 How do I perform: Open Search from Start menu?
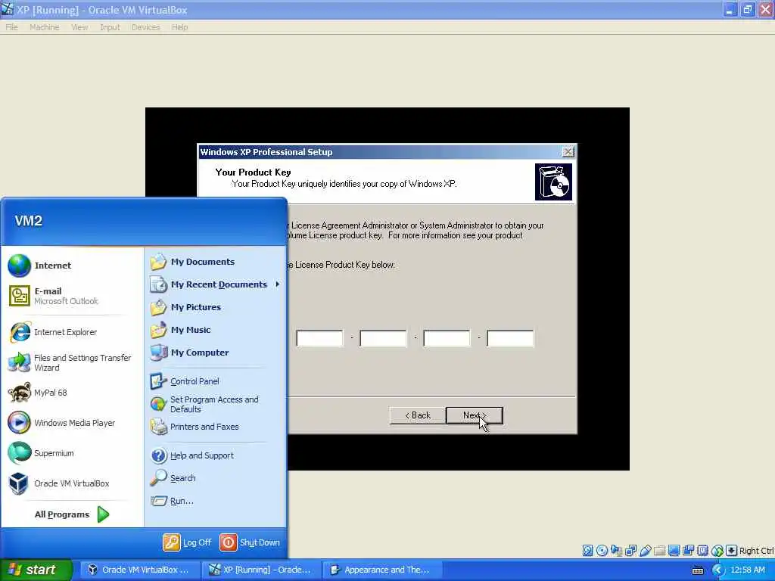[213, 478]
